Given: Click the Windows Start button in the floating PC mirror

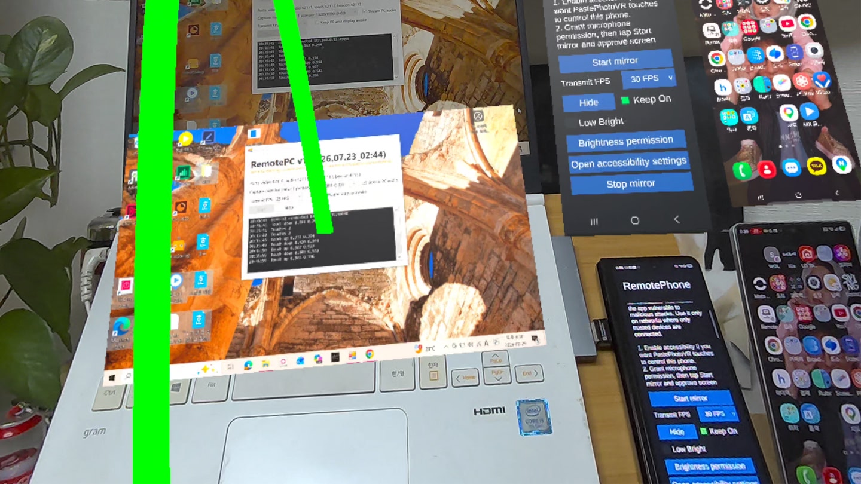Looking at the screenshot, I should point(111,378).
